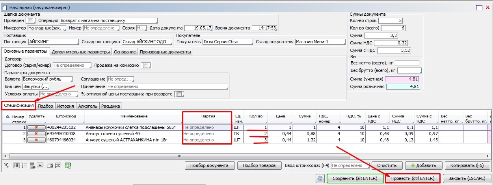The height and width of the screenshot is (185, 493).
Task: Open the column settings icon
Action: click(17, 165)
